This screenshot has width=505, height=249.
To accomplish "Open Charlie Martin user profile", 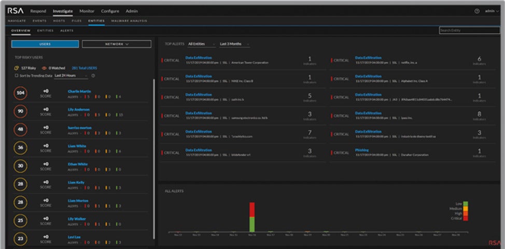I will pos(79,91).
